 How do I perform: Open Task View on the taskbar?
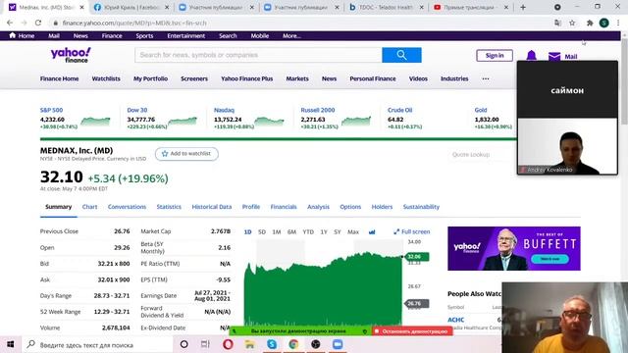(x=205, y=344)
